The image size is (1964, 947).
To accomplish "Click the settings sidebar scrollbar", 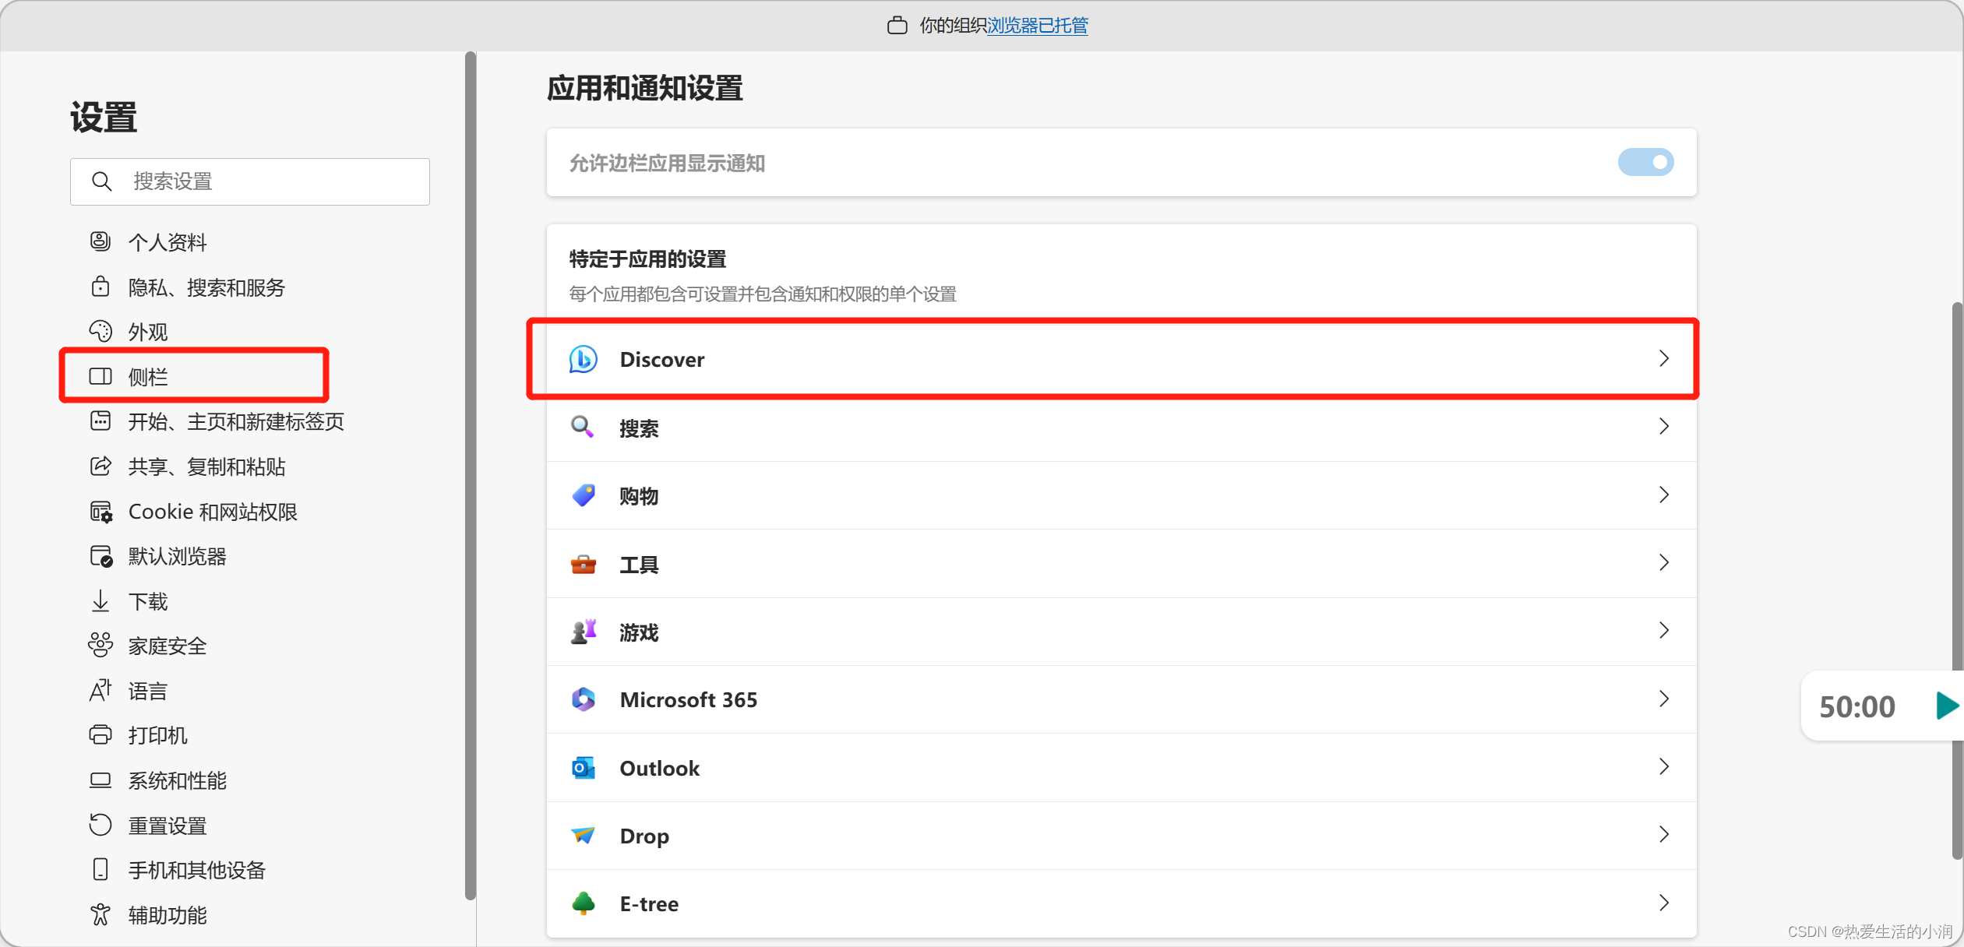I will coord(471,475).
